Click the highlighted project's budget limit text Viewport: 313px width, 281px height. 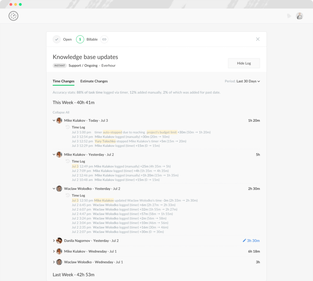(161, 132)
